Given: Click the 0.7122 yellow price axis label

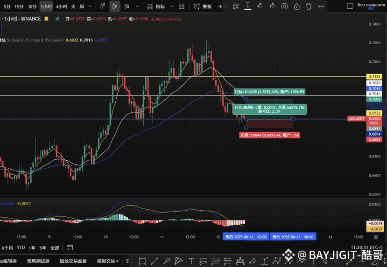Looking at the screenshot, I should (x=374, y=76).
